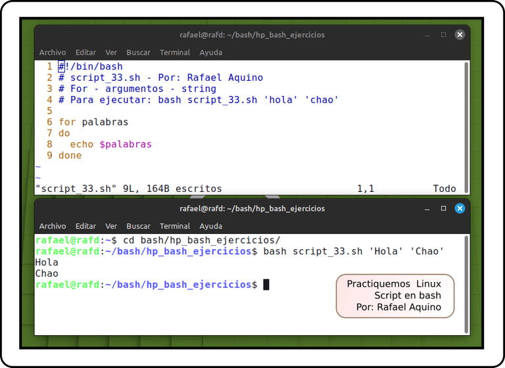
Task: Open Buscar menu in upper terminal window
Action: [x=138, y=53]
